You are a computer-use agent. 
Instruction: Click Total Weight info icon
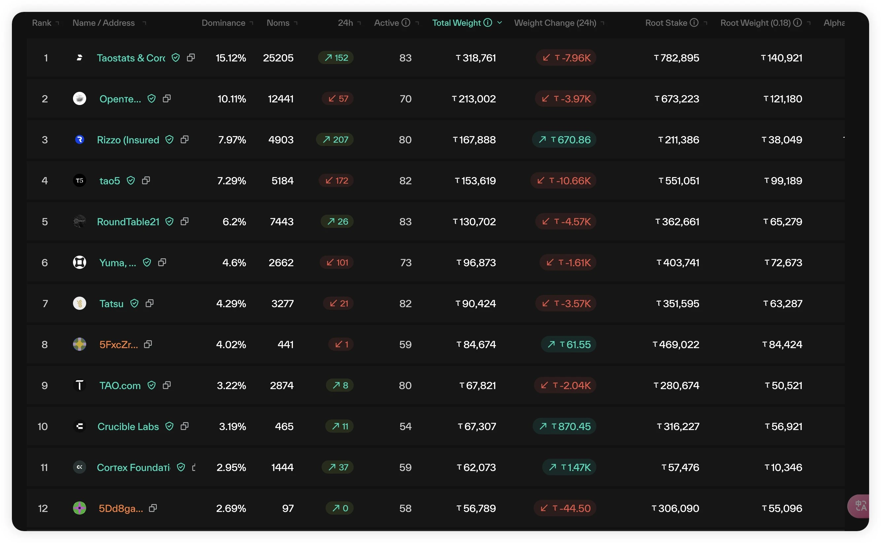point(487,22)
